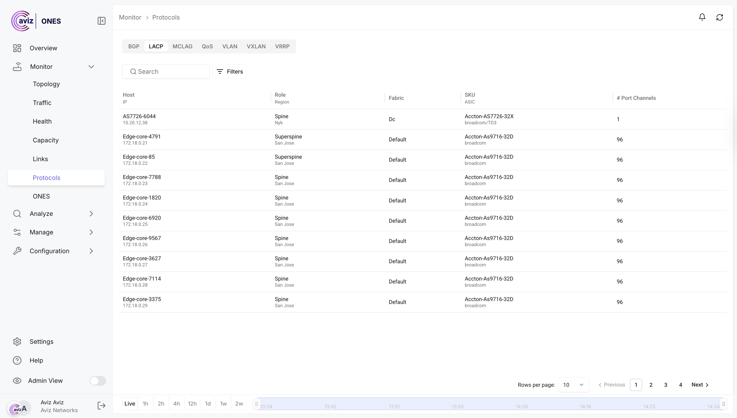Go to Next page of results
This screenshot has height=418, width=737.
[x=700, y=385]
